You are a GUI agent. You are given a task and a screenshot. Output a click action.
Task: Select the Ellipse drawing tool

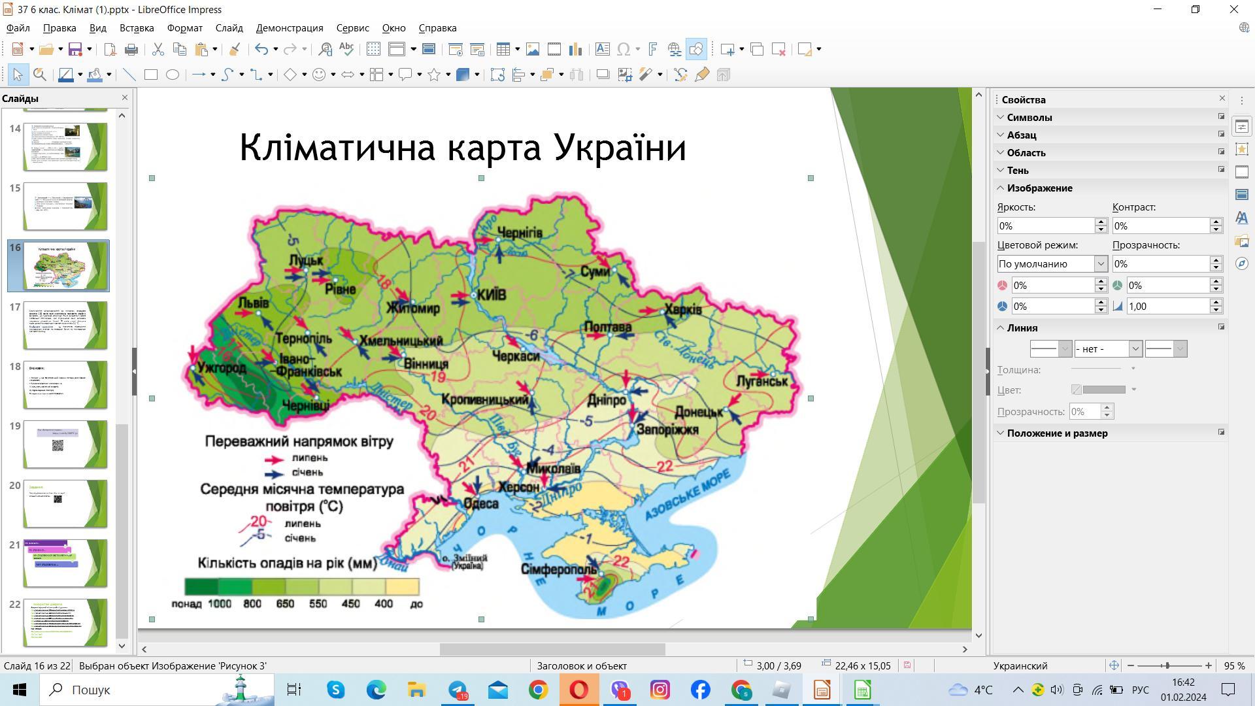(173, 75)
